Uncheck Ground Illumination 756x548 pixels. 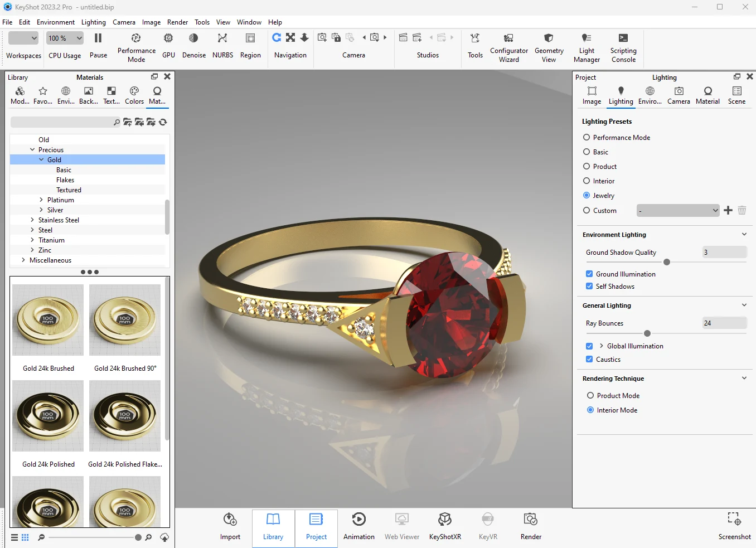click(589, 274)
